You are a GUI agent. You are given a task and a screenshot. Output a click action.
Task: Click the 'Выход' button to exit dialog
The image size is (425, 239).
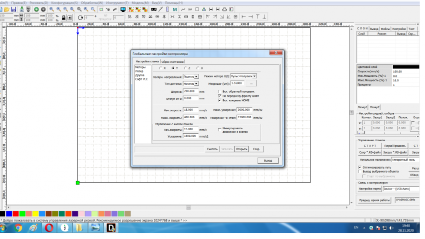coord(267,160)
